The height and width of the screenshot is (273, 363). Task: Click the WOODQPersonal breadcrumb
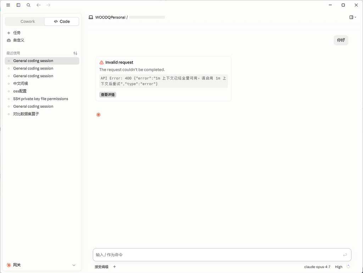pyautogui.click(x=110, y=17)
